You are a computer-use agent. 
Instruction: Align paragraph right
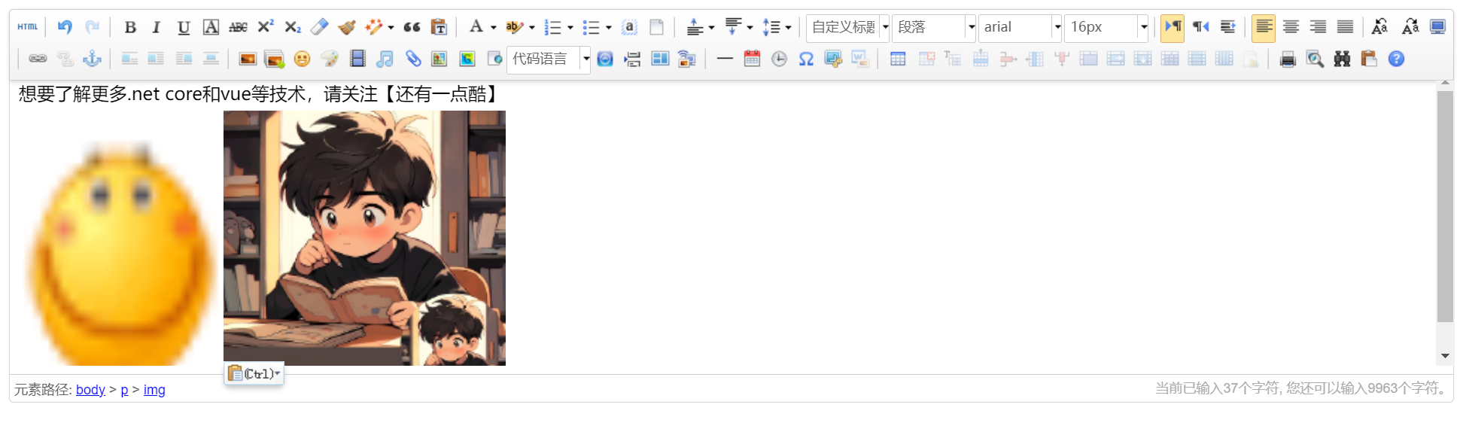pos(1318,27)
